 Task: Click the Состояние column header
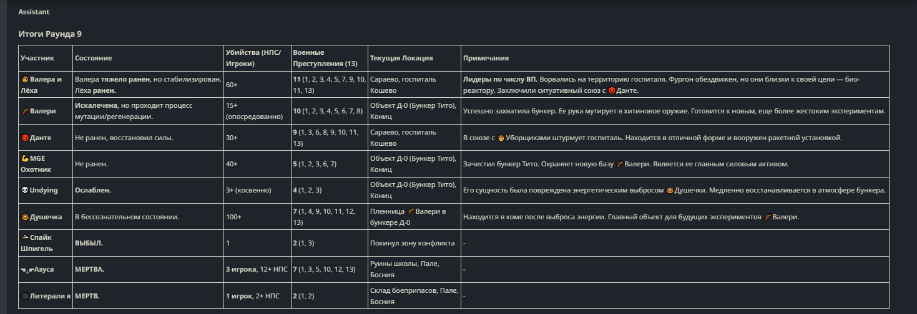[x=93, y=58]
